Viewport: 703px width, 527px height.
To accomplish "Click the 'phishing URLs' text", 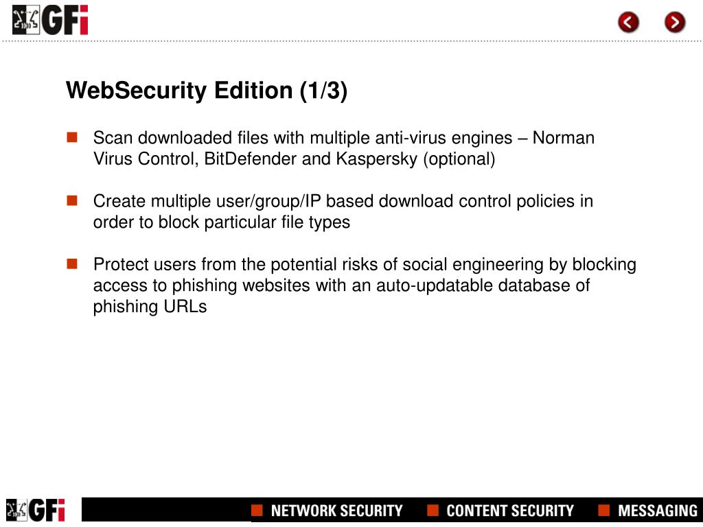I will (150, 307).
